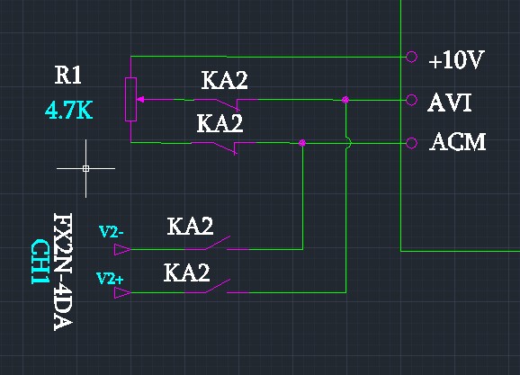Select the R1 label text

[68, 75]
